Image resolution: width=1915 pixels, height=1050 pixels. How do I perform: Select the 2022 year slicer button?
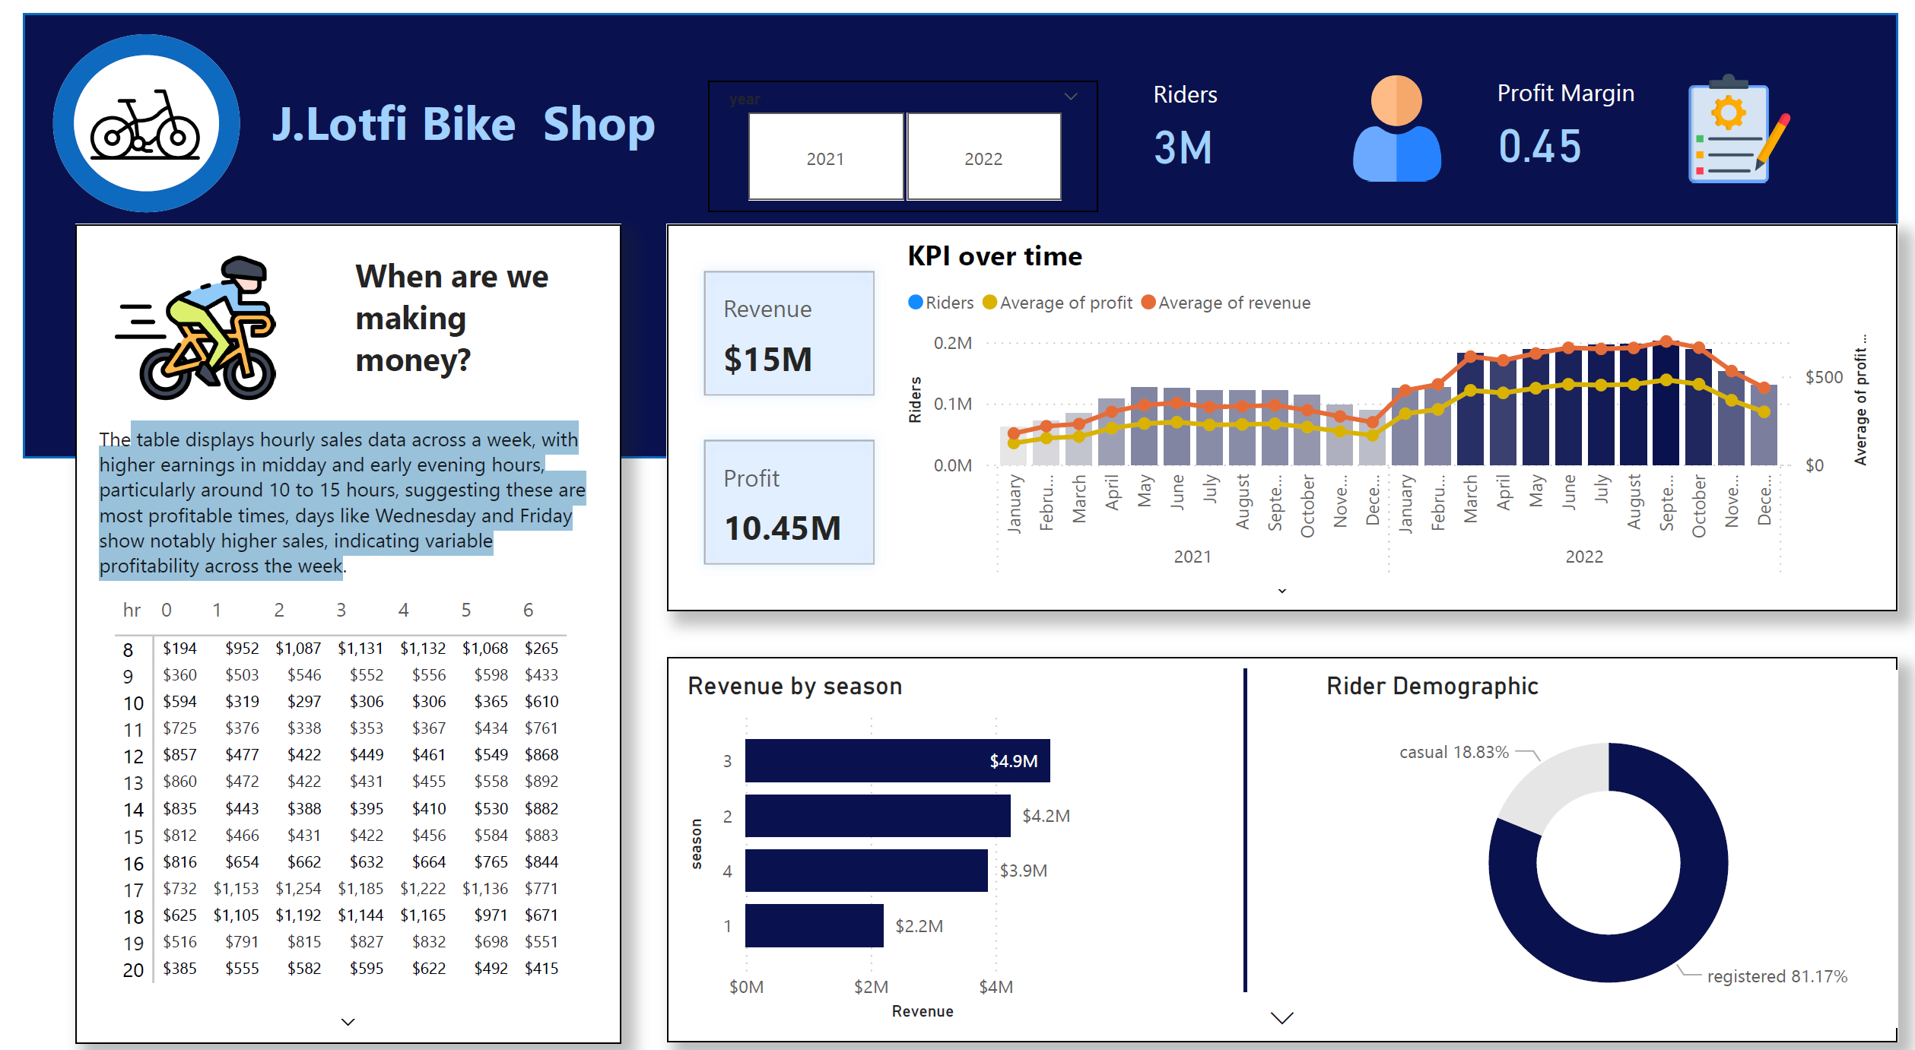[983, 157]
